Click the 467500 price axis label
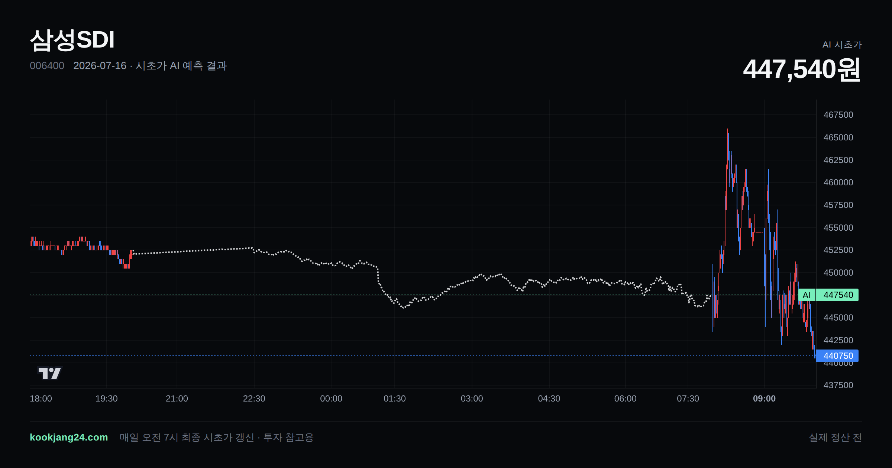Viewport: 892px width, 468px height. click(838, 115)
